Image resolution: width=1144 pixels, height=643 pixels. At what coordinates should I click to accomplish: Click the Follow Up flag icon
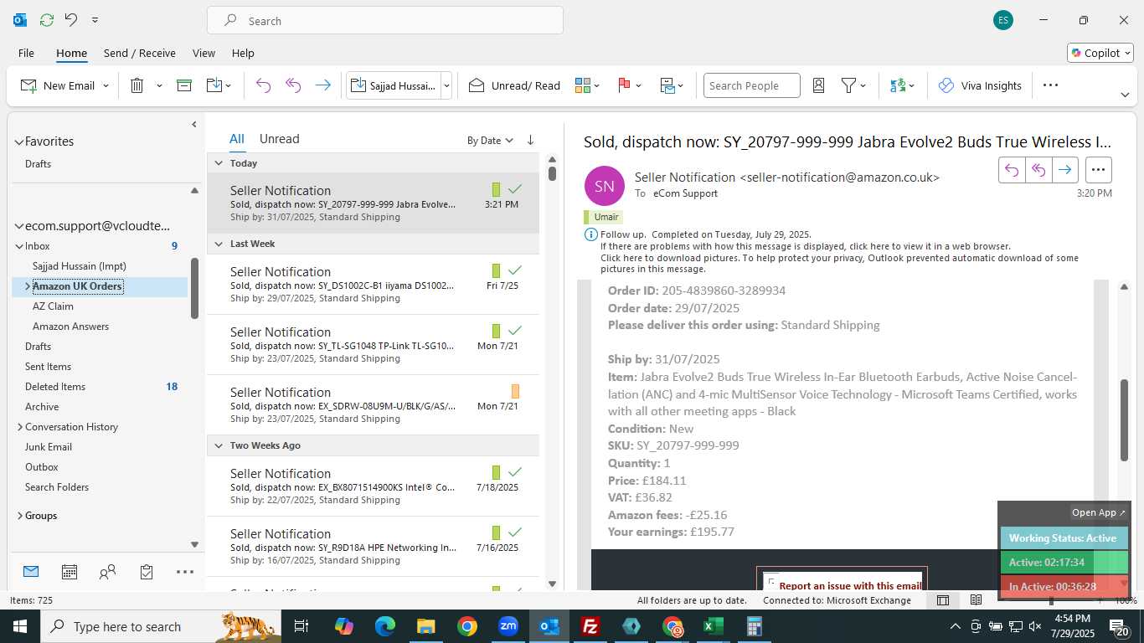(624, 85)
